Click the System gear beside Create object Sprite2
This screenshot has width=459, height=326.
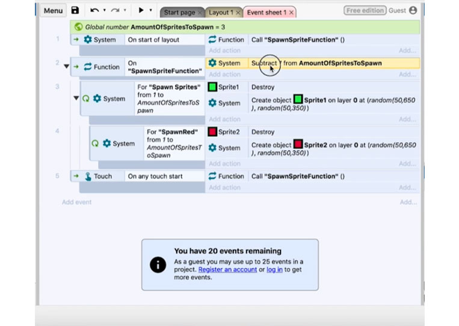(212, 148)
